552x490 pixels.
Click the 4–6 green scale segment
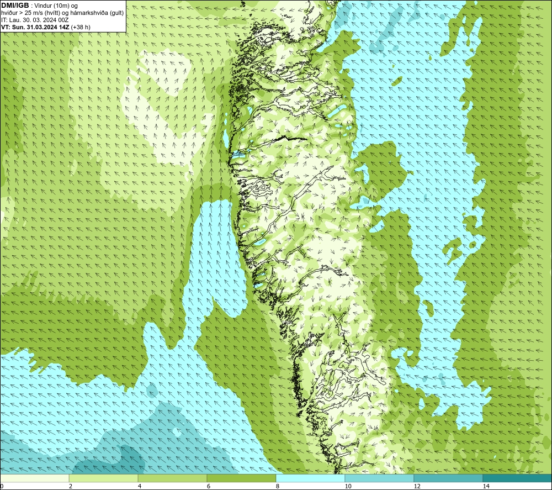172,478
